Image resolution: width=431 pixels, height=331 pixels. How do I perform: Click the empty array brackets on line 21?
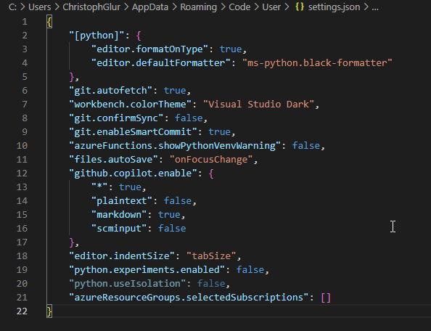pyautogui.click(x=326, y=298)
